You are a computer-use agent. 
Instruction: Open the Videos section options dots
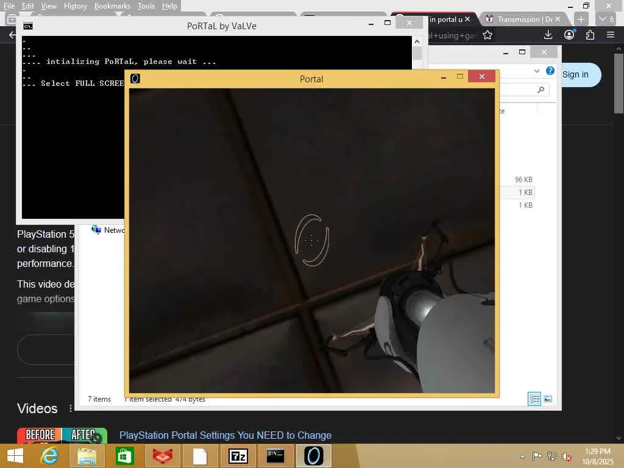71,408
